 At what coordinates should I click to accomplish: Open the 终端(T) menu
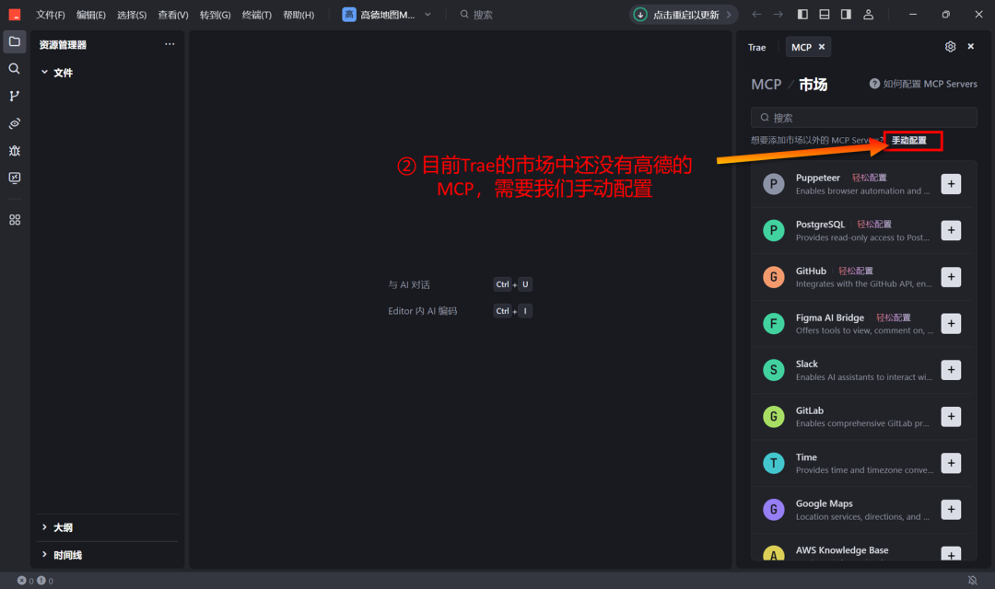(x=256, y=15)
